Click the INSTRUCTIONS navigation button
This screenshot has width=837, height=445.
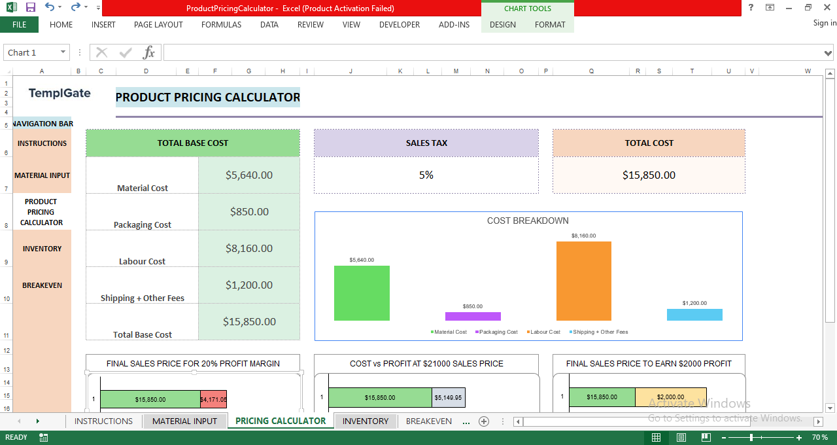(x=42, y=143)
